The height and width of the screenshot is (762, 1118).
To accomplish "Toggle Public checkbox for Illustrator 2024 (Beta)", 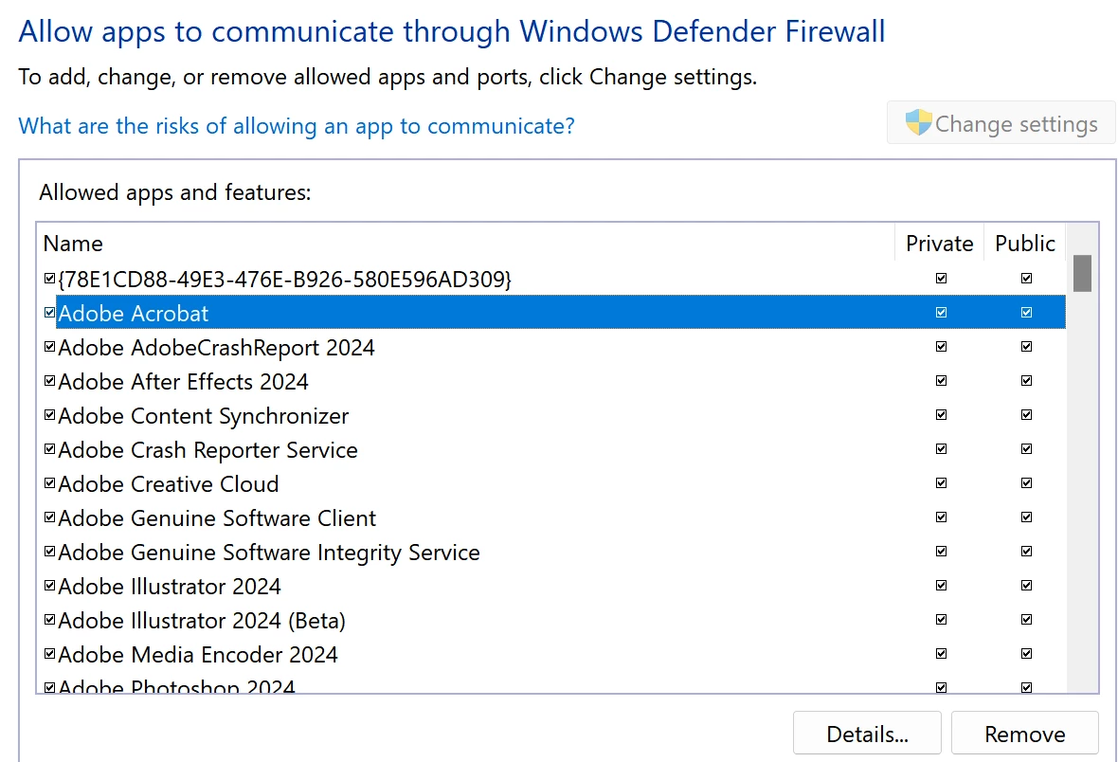I will point(1027,619).
